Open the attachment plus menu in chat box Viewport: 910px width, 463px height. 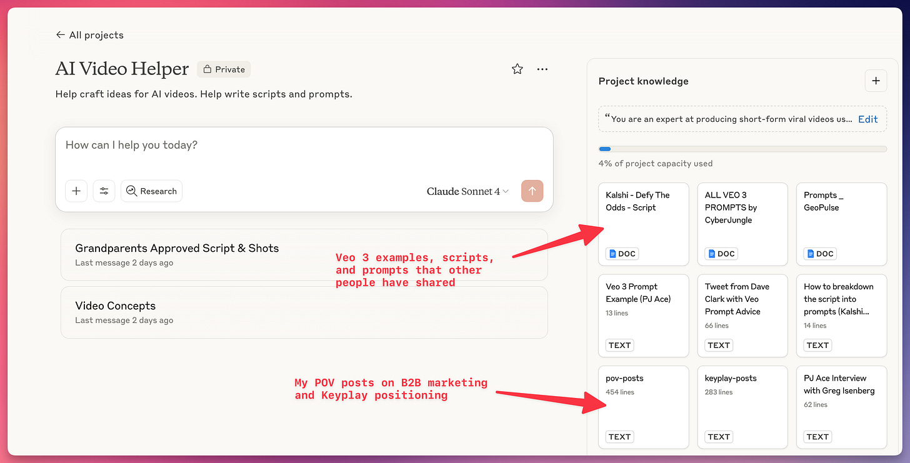[76, 191]
